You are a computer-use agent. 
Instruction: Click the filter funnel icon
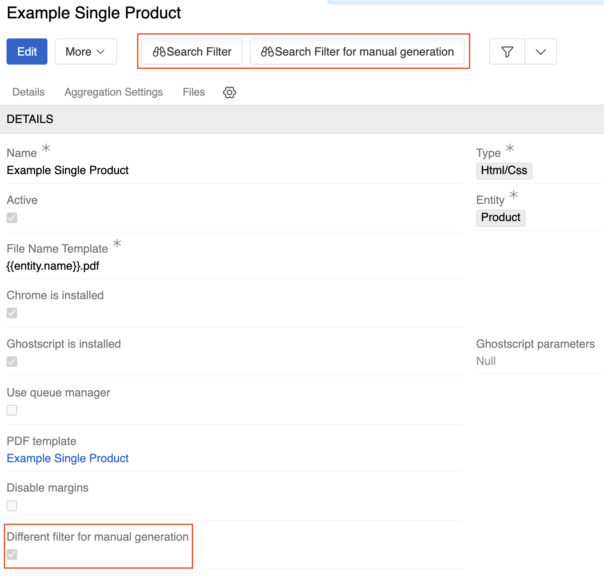coord(507,52)
